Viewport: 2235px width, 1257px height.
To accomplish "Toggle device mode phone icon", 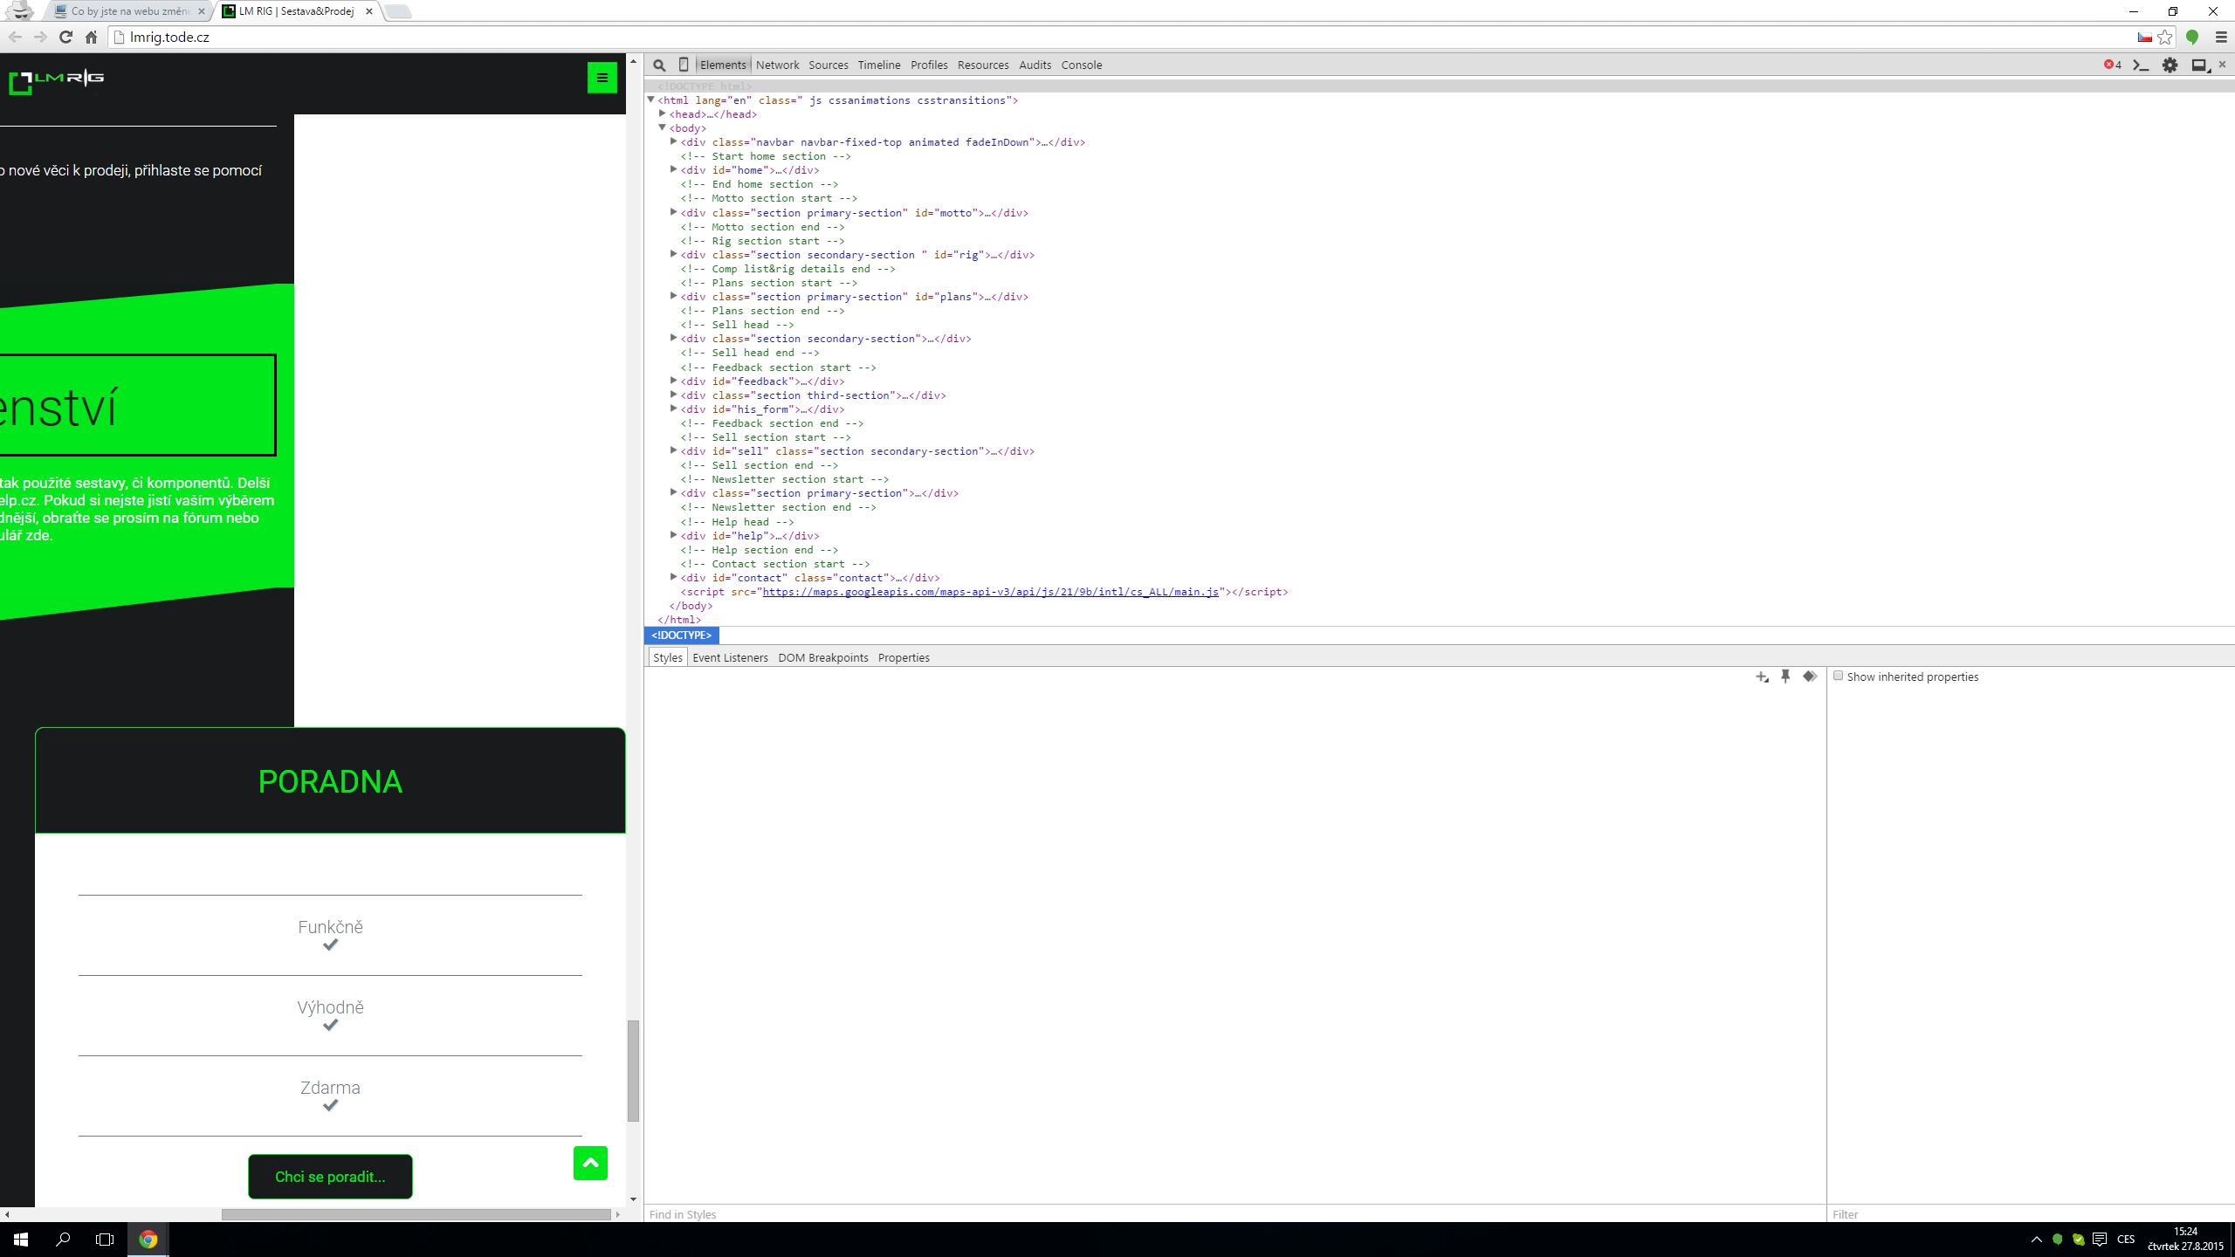I will click(x=684, y=65).
